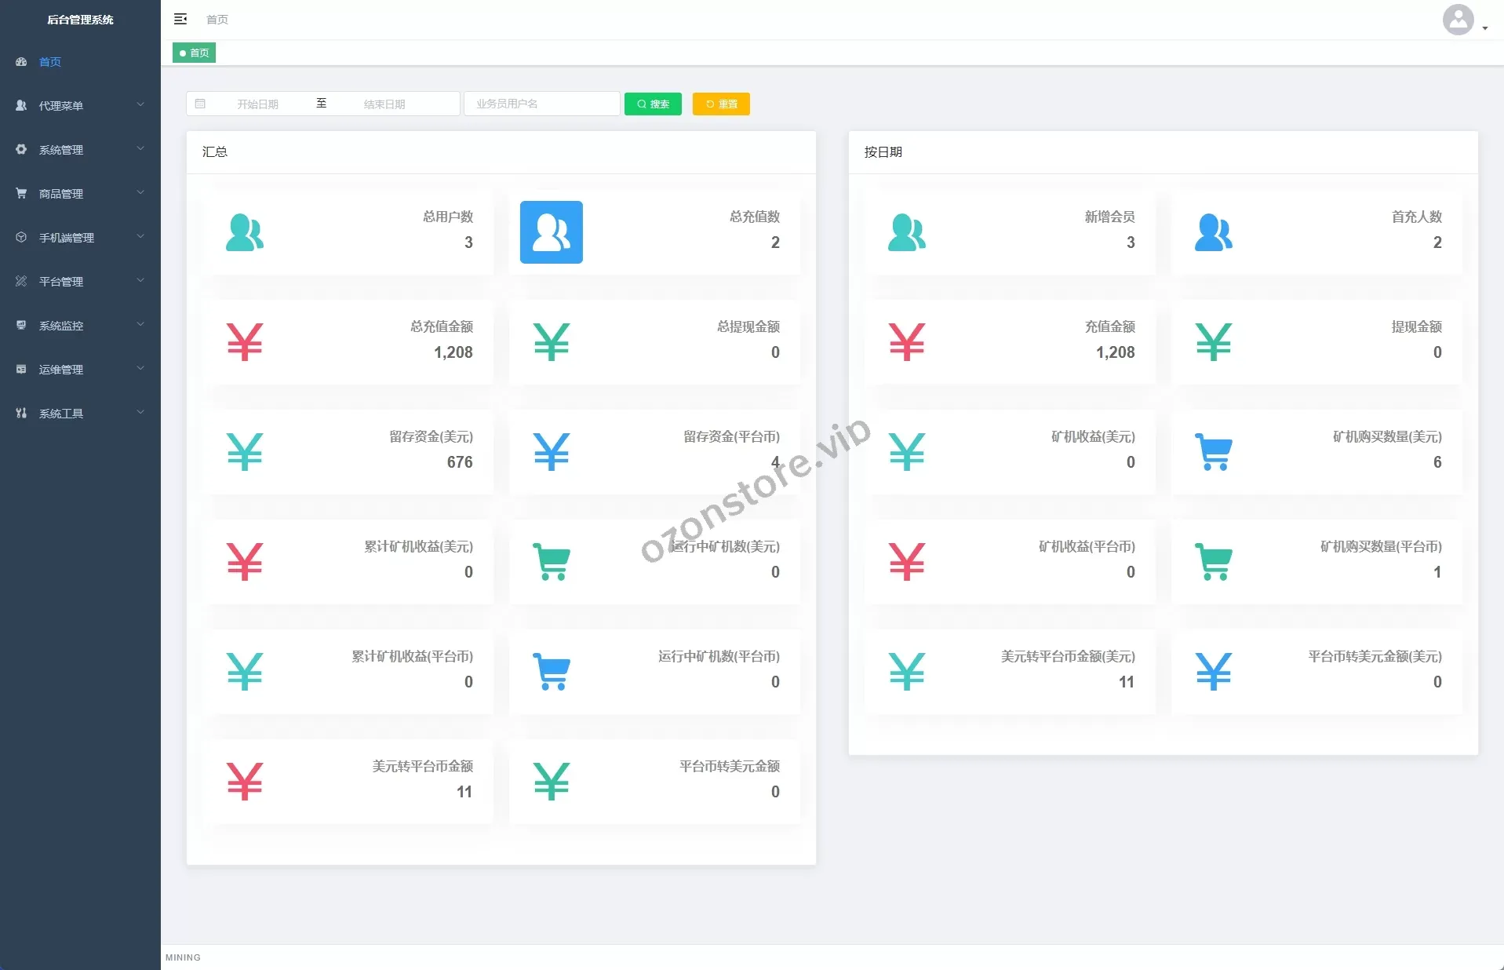
Task: Click the 运行中矿机数(美元) green cart icon
Action: coord(551,562)
